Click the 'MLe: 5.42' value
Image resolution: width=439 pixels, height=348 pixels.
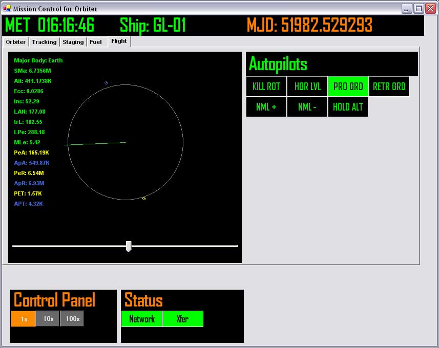[x=27, y=142]
